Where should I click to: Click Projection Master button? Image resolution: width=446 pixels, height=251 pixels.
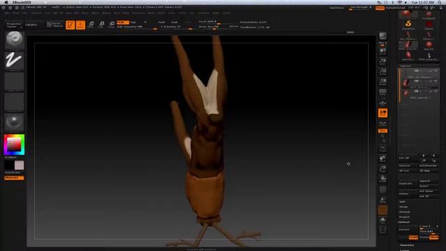point(14,25)
